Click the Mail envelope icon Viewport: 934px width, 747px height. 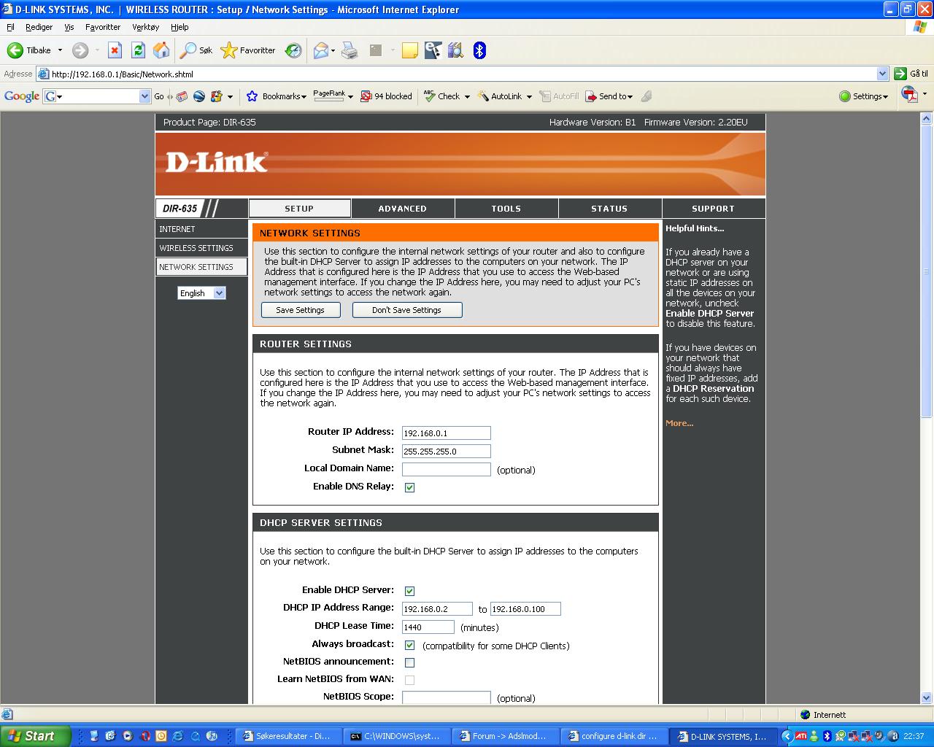tap(320, 50)
